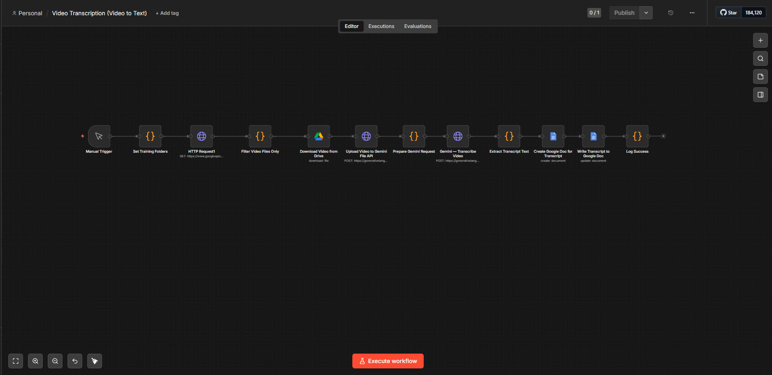Open the HTTP Request1 globe node

click(x=202, y=136)
